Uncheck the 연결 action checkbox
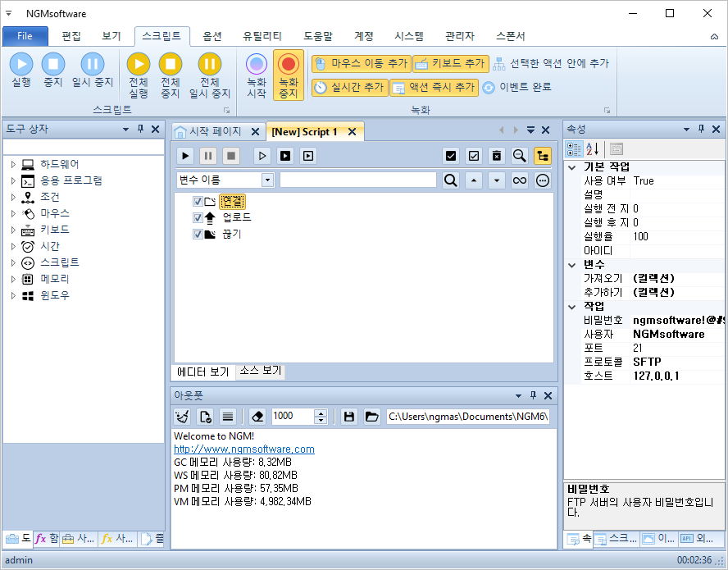 point(198,201)
